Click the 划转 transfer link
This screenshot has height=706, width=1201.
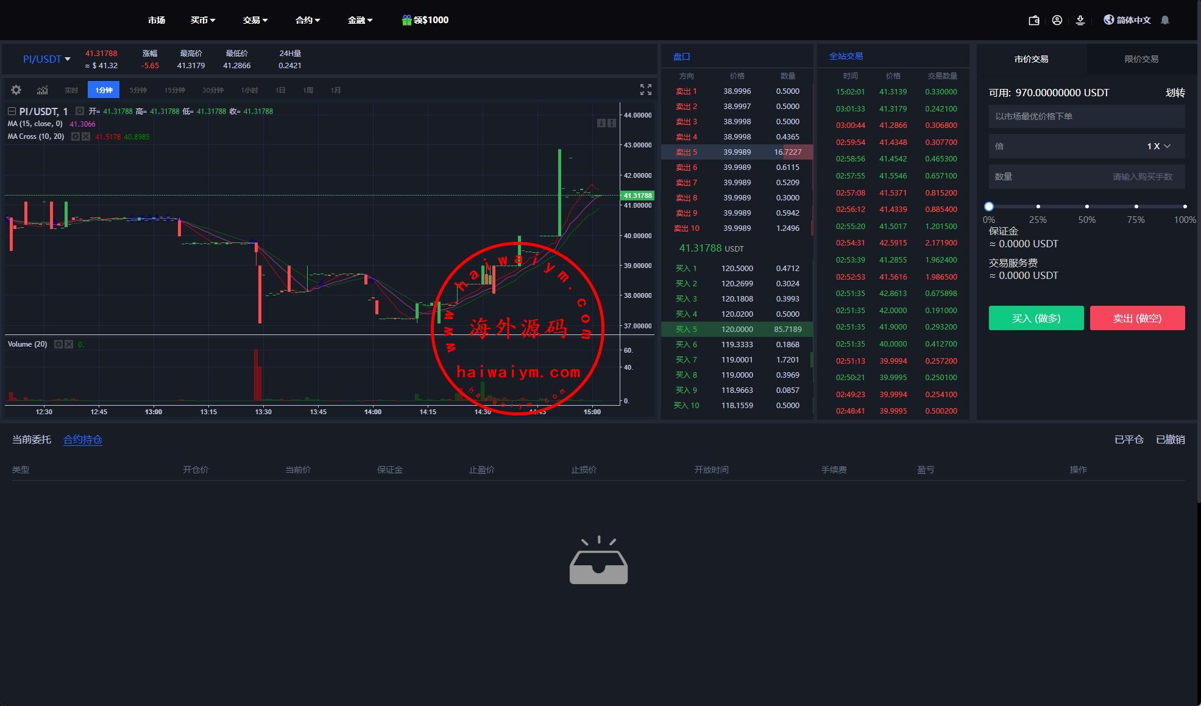pyautogui.click(x=1175, y=93)
